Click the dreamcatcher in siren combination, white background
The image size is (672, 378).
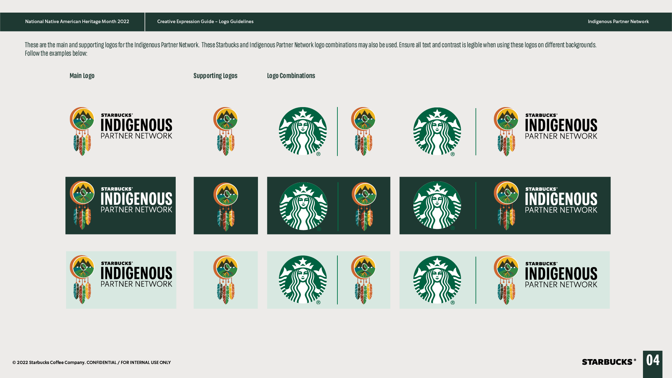point(363,131)
